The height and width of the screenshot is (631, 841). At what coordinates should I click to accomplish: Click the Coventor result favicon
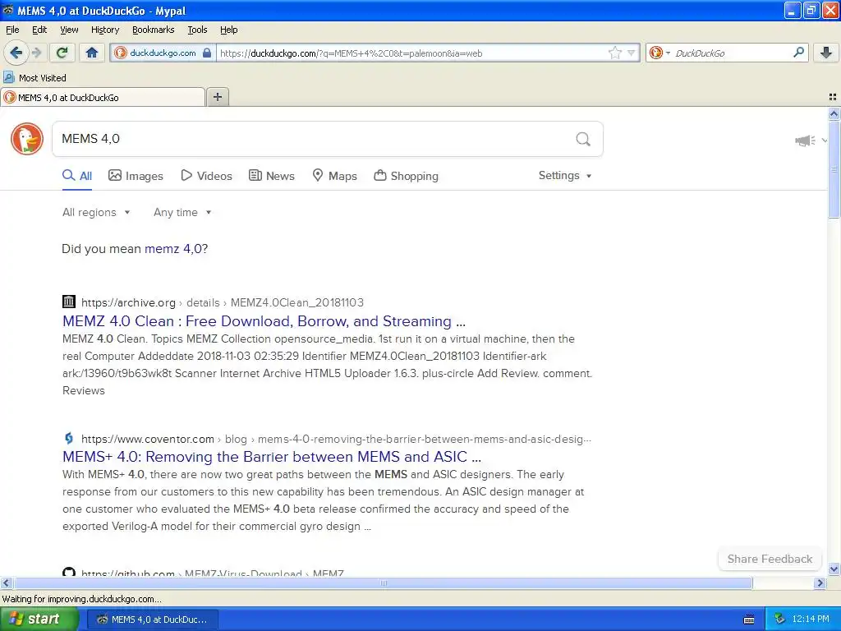[69, 439]
